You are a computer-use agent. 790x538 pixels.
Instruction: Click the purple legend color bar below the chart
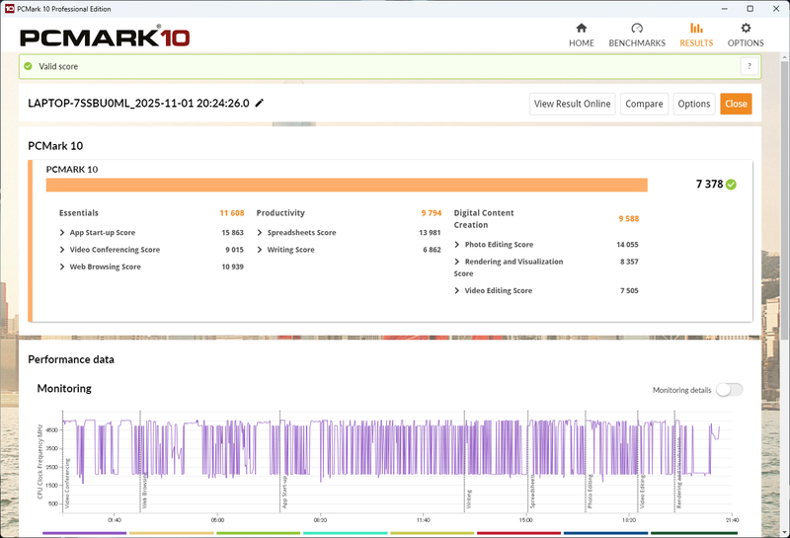[x=85, y=533]
